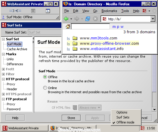Open the Back button history dropdown
This screenshot has width=158, height=132.
click(x=71, y=19)
